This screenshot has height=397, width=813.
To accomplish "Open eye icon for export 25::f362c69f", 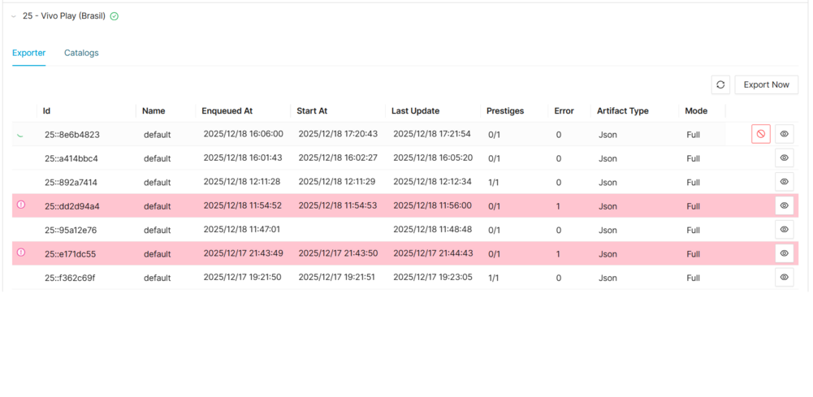I will pyautogui.click(x=784, y=278).
